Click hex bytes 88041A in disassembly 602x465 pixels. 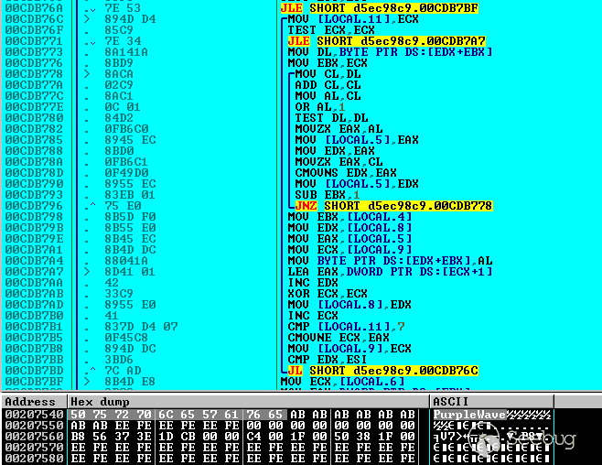point(126,261)
